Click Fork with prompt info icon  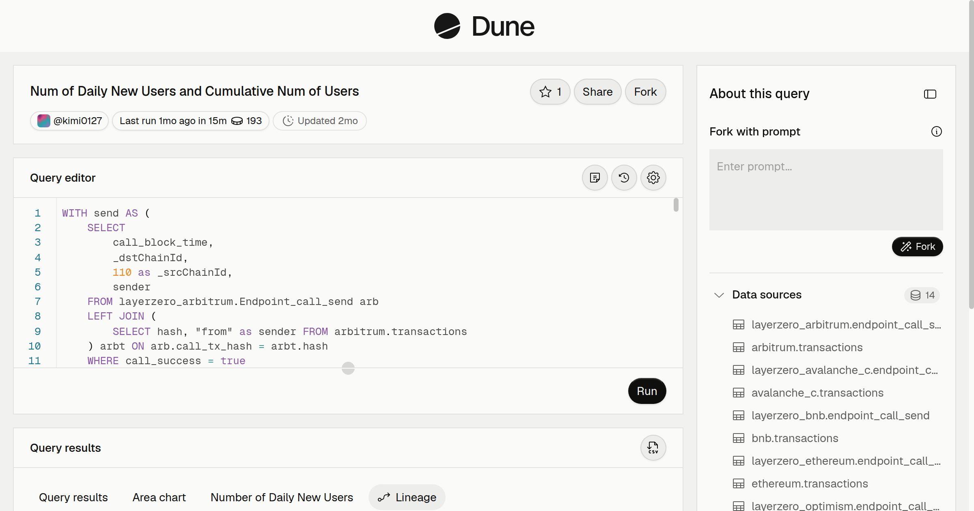(x=937, y=131)
